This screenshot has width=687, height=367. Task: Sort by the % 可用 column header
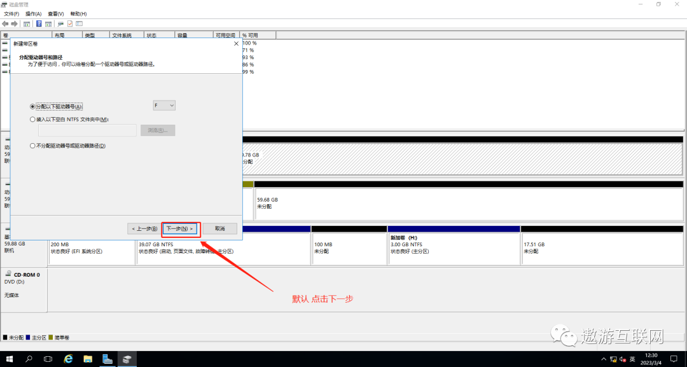[258, 35]
